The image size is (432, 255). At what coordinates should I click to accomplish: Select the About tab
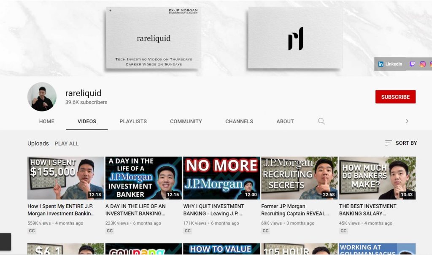click(285, 121)
